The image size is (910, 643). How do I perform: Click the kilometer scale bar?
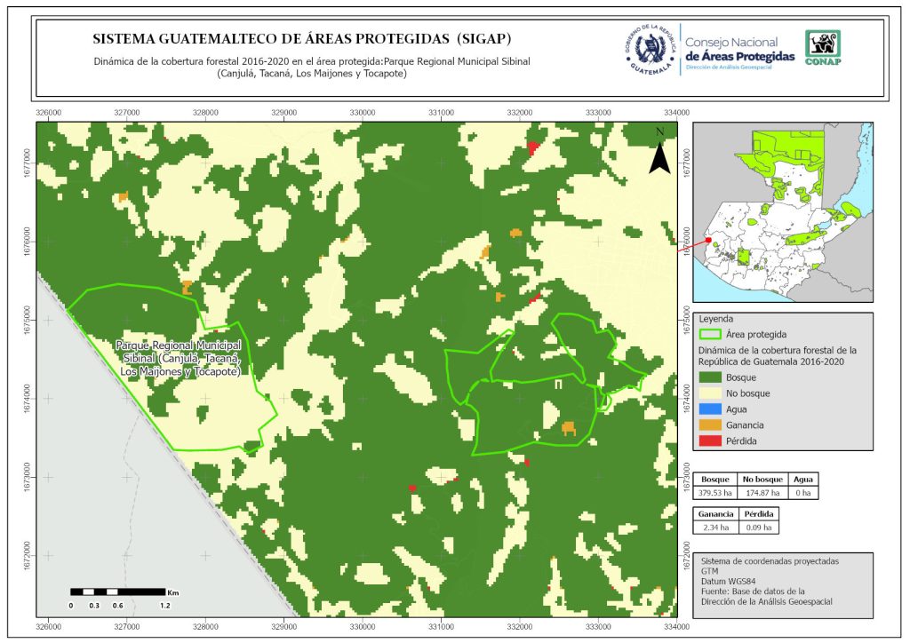(117, 591)
